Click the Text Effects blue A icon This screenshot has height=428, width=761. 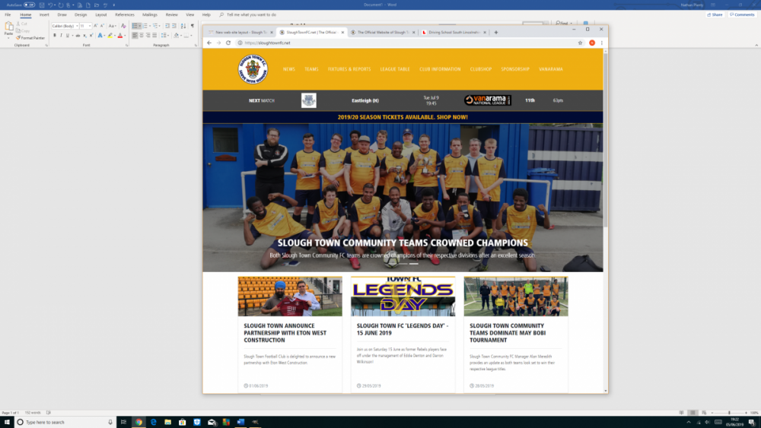100,36
